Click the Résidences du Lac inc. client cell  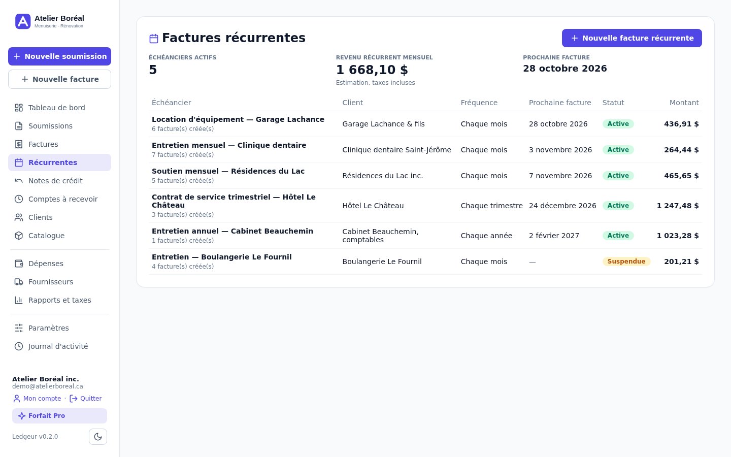click(383, 176)
